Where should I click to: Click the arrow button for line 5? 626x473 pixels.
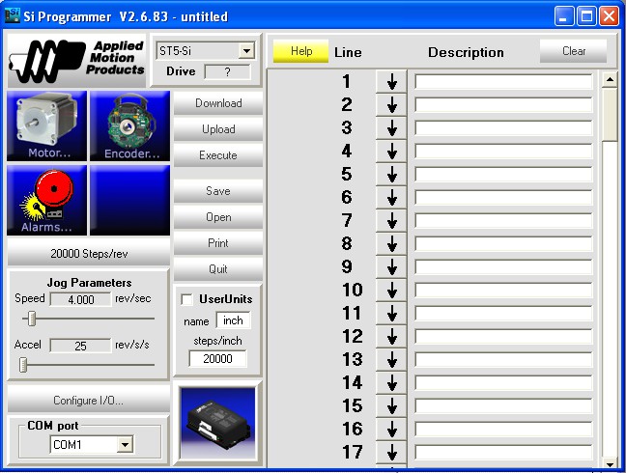(x=391, y=175)
